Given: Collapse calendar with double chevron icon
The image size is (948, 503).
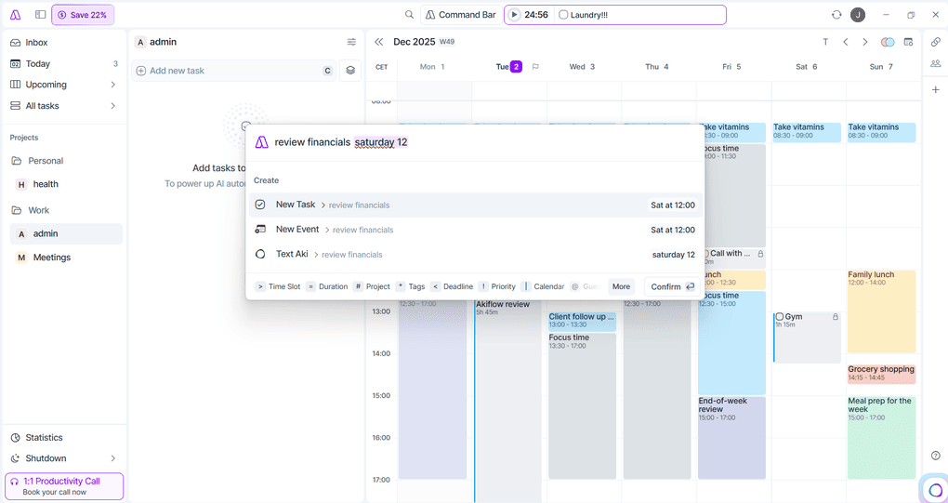Looking at the screenshot, I should pos(378,42).
